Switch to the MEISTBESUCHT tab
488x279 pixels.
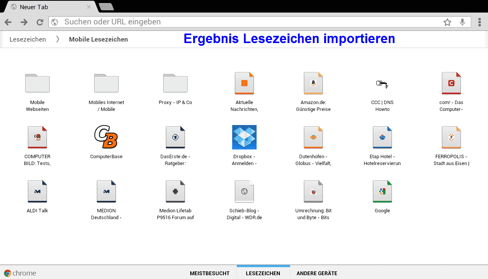(x=210, y=273)
